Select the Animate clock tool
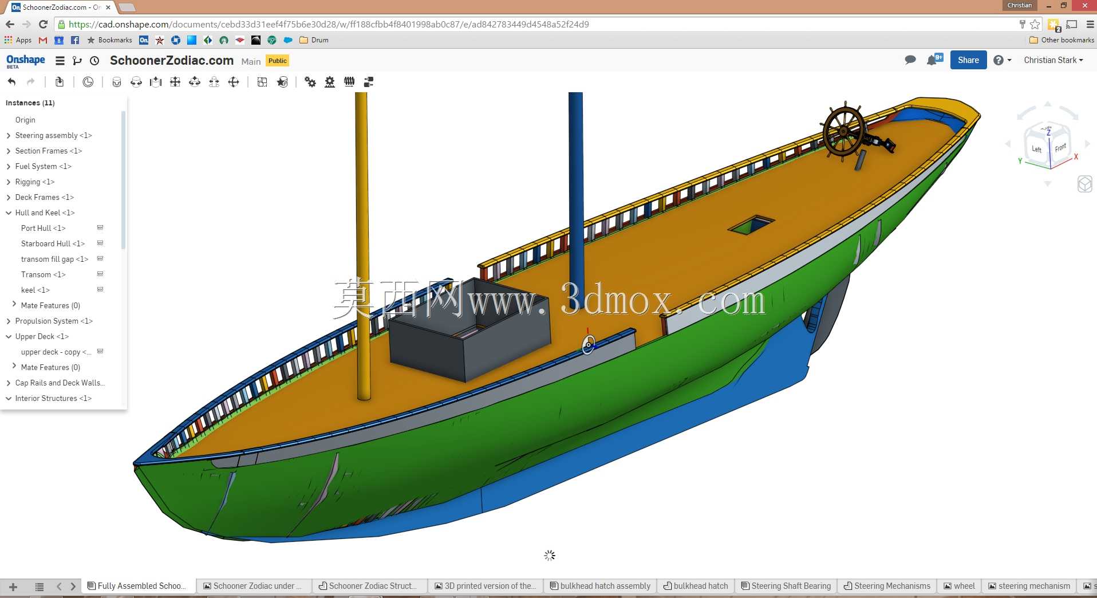Screen dimensions: 1097x598 [88, 82]
